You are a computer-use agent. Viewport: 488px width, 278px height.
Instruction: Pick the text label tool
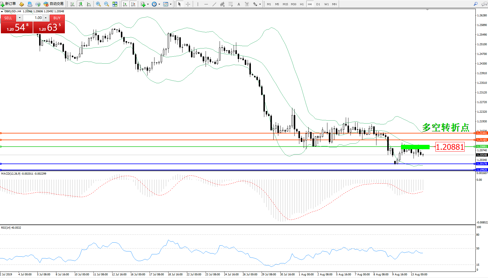pos(239,4)
